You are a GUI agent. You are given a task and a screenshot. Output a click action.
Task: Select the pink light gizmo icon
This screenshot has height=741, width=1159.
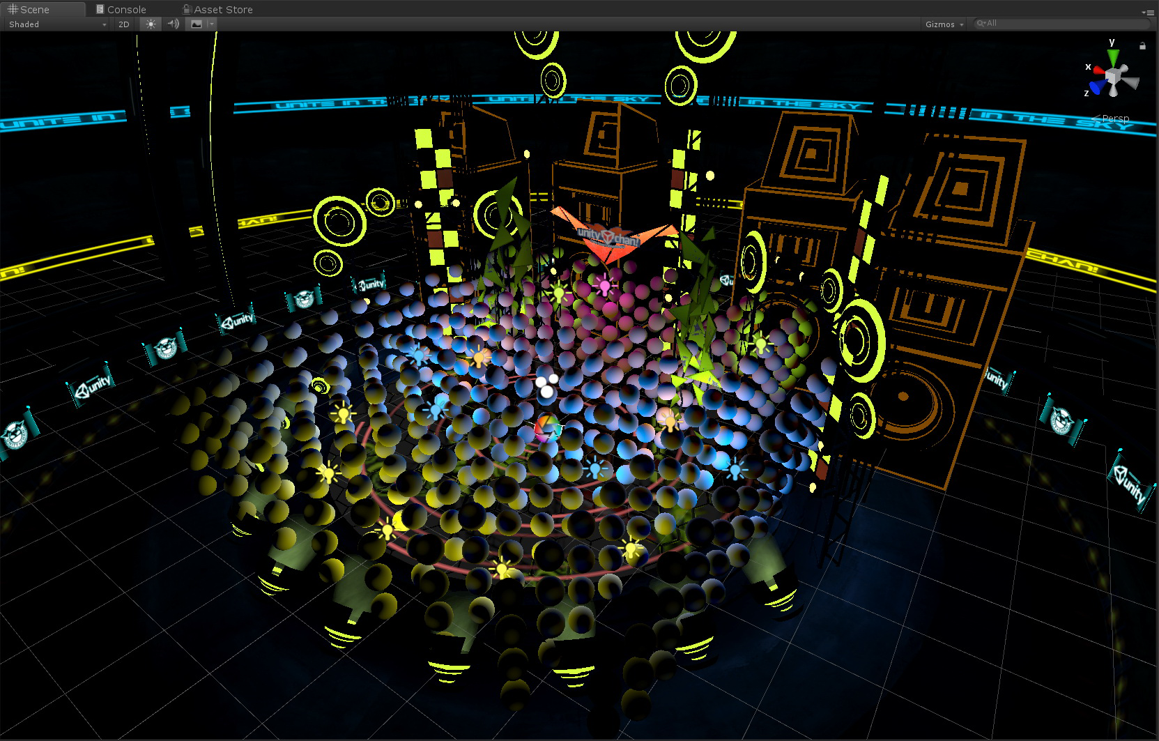(x=604, y=284)
